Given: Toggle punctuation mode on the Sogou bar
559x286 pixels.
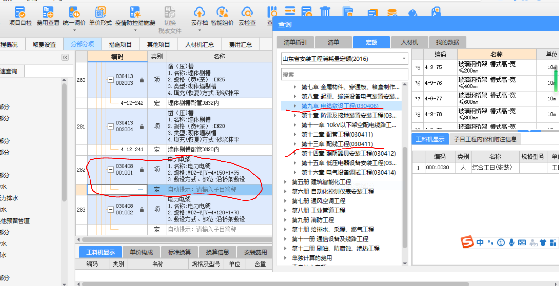Looking at the screenshot, I should (490, 243).
